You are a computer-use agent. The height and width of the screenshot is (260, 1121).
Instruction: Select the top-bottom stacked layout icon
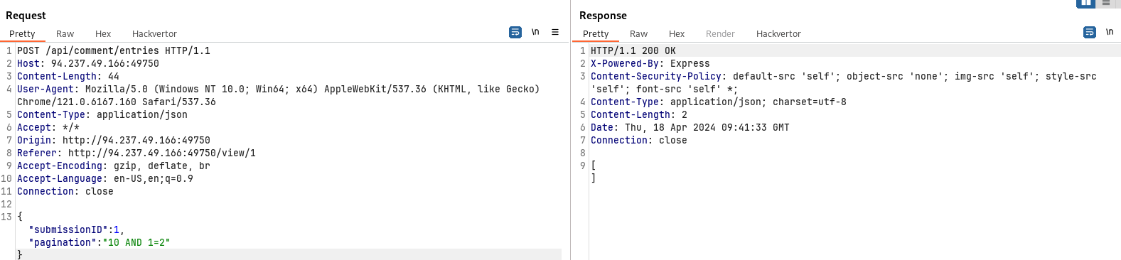1105,3
